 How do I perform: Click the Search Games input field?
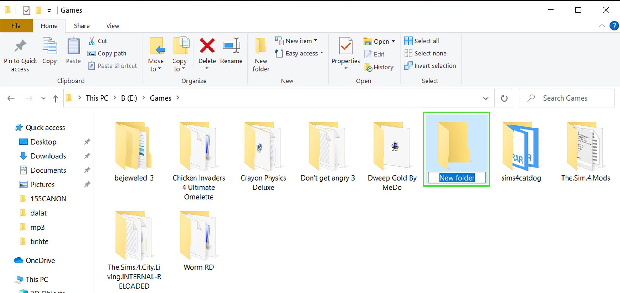point(567,98)
